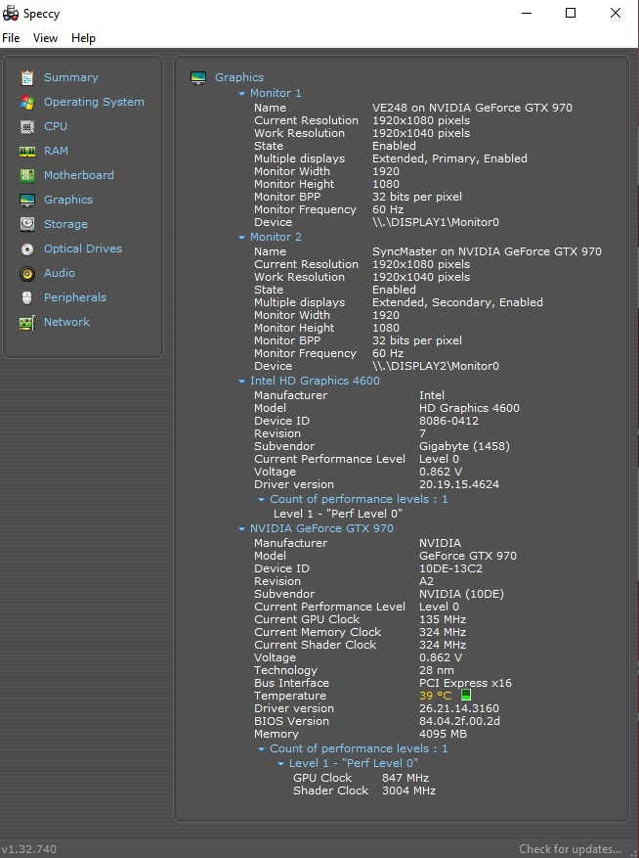Open the Operating System section
The width and height of the screenshot is (639, 858).
pos(94,103)
